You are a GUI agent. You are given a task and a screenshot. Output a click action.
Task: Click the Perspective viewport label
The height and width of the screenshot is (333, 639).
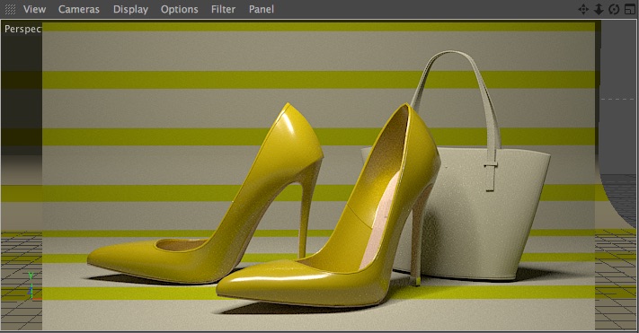(x=22, y=29)
